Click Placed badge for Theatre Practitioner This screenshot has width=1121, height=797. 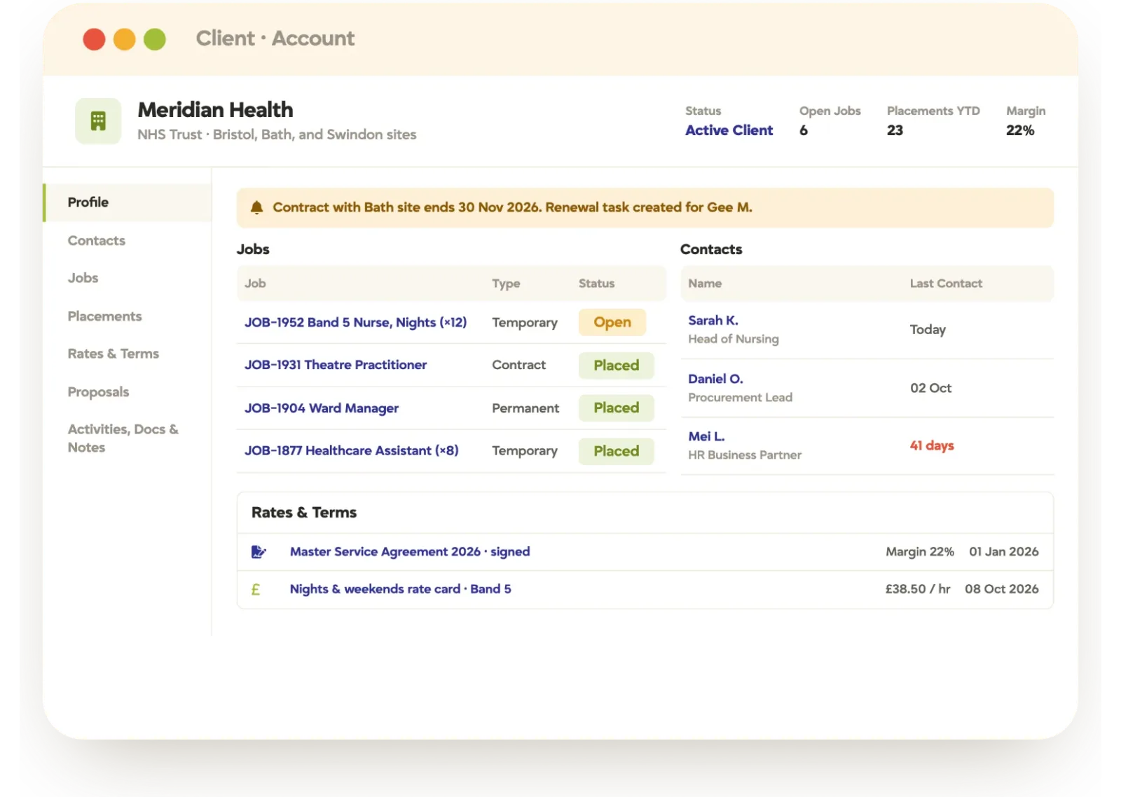[x=617, y=366]
